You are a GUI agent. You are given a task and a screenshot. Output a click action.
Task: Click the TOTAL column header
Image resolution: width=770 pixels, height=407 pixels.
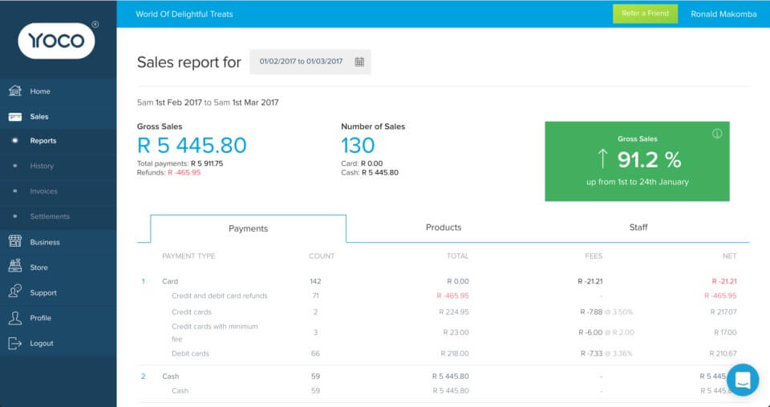coord(457,256)
